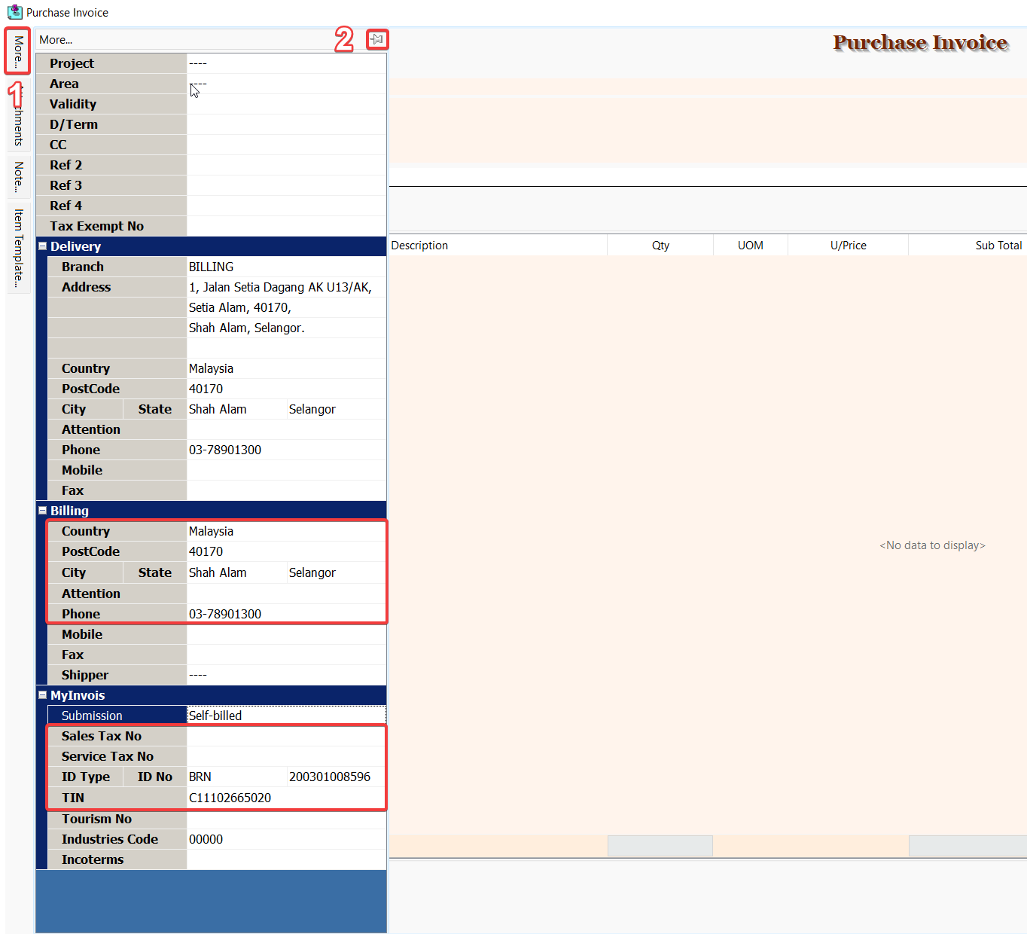Open the Project field dropdown
1027x934 pixels.
tap(286, 63)
